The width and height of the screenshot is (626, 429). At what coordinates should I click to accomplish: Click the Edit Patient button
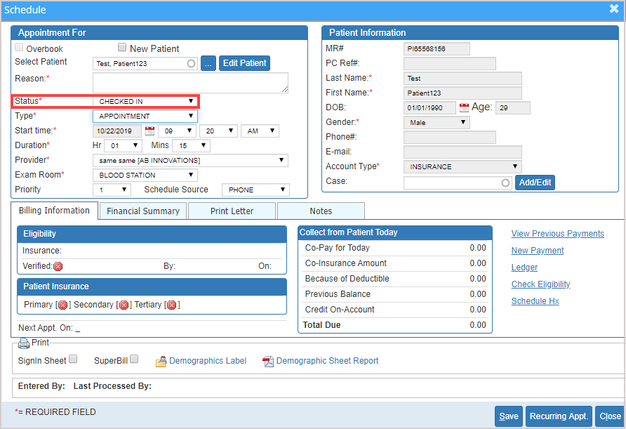point(244,63)
